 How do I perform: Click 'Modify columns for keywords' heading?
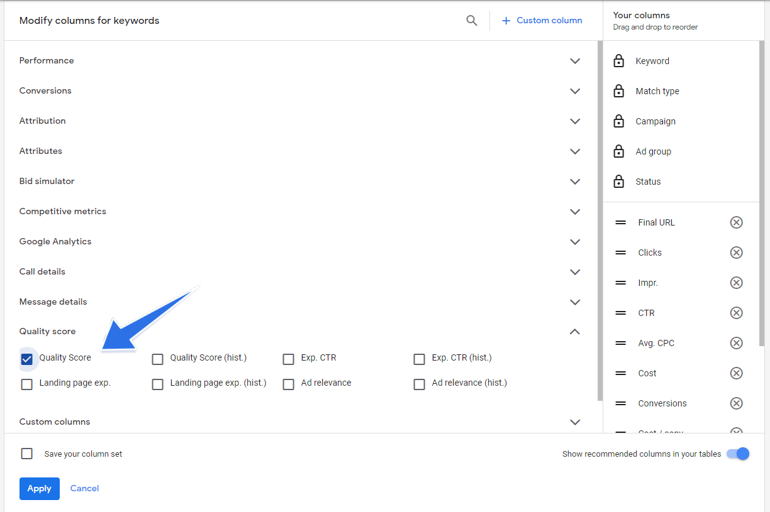pos(89,21)
